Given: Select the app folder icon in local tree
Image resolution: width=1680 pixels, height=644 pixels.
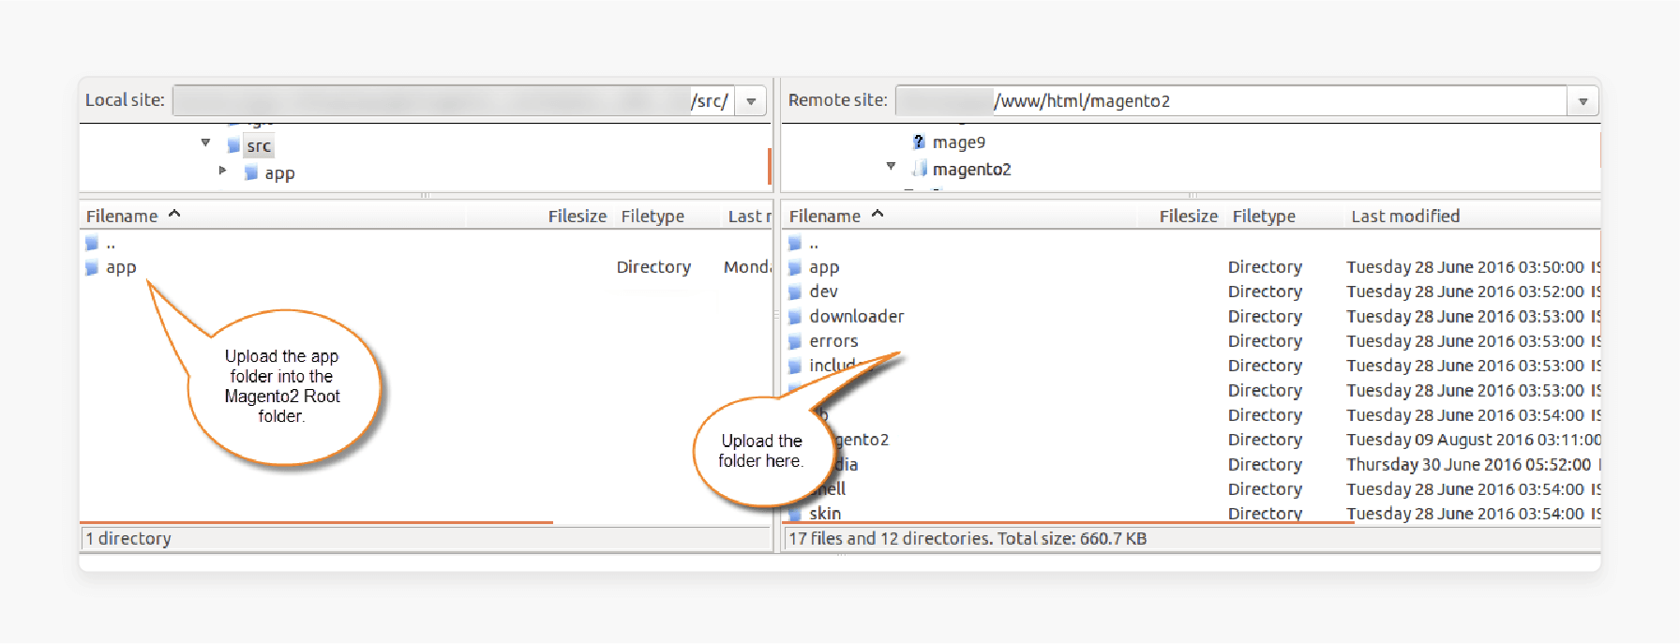Looking at the screenshot, I should (x=251, y=172).
